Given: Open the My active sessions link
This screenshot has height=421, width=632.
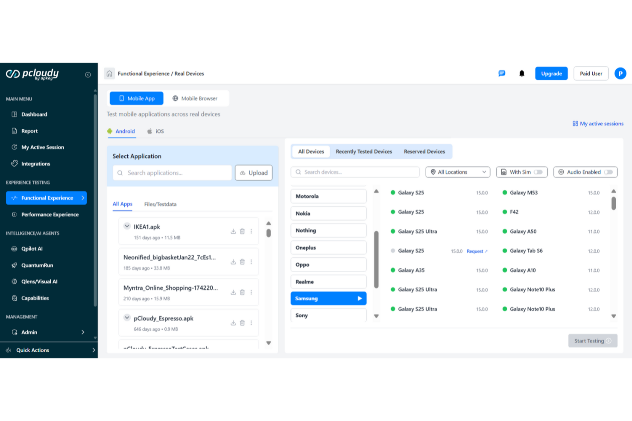Looking at the screenshot, I should point(598,124).
